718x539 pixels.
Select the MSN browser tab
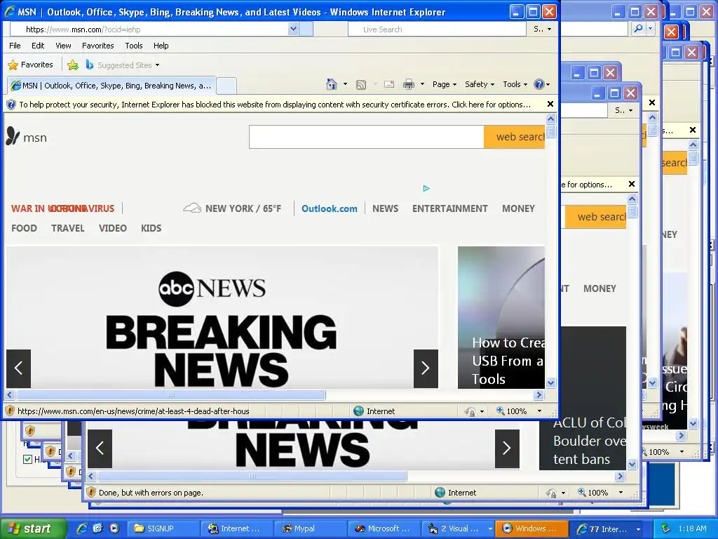click(111, 85)
